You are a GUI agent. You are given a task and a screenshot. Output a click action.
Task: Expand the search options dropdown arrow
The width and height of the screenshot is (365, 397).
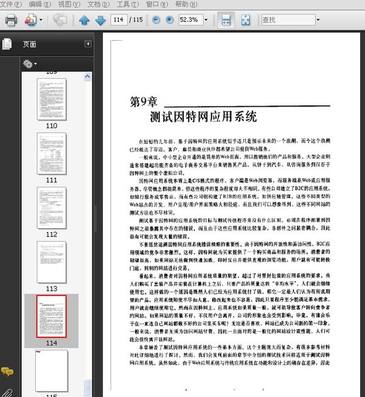coord(318,20)
